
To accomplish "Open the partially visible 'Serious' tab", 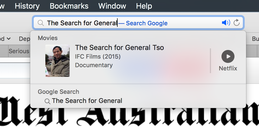I will click(19, 51).
